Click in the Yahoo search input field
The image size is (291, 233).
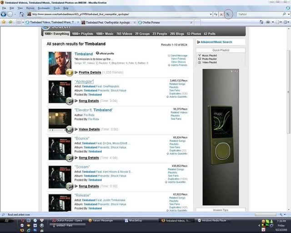point(260,14)
